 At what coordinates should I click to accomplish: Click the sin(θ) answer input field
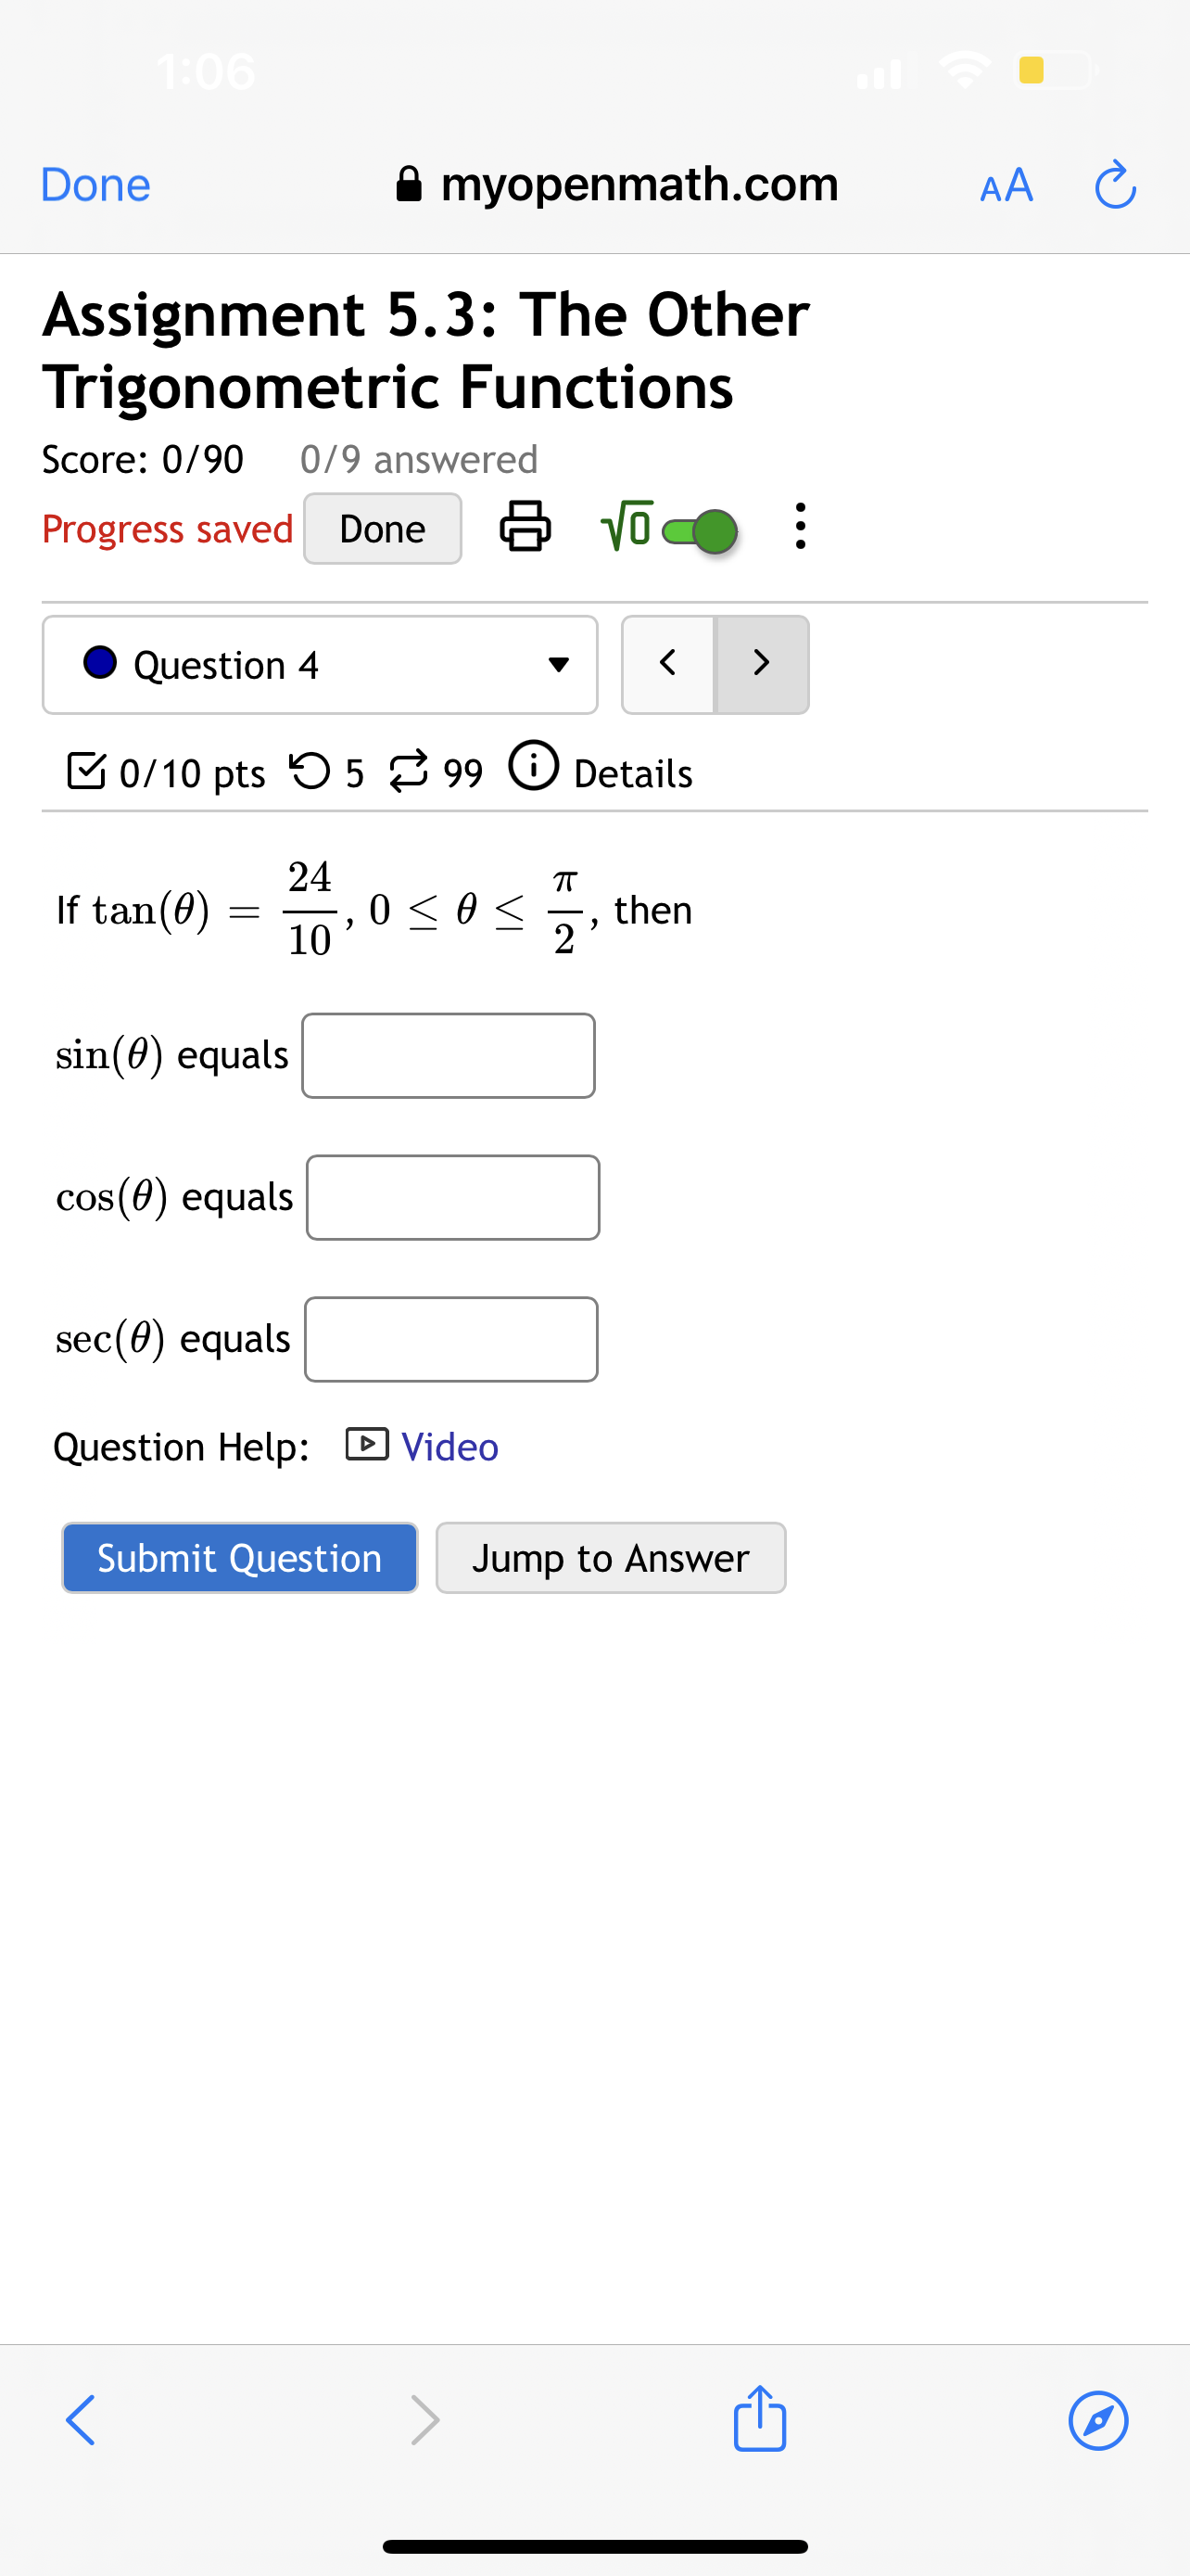(448, 1054)
